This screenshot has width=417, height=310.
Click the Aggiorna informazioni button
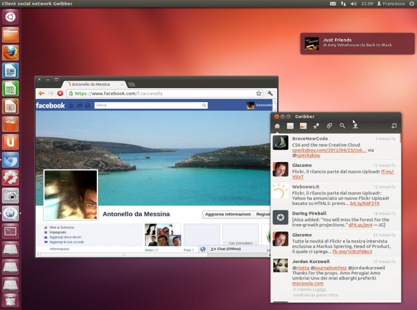[x=228, y=215]
